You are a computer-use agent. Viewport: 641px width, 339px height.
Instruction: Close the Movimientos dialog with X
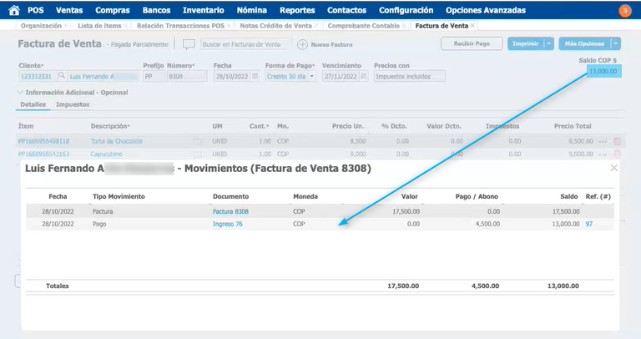(x=614, y=168)
